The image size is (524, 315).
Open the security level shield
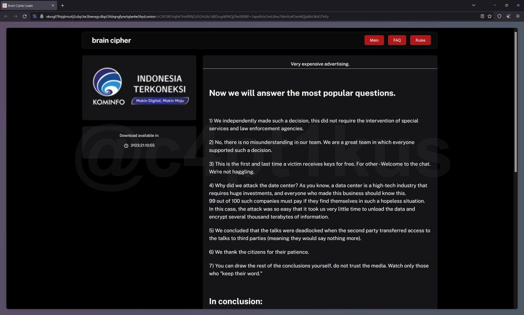[x=500, y=16]
